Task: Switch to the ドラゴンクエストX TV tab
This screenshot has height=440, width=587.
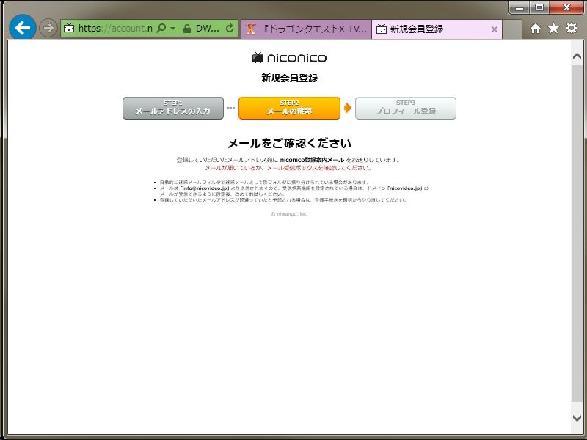Action: tap(306, 29)
